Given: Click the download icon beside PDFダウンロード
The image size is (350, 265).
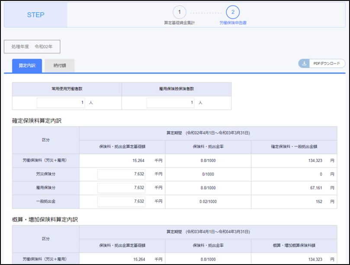Looking at the screenshot, I should coord(305,63).
